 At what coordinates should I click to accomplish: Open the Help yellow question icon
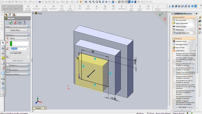tap(81, 2)
